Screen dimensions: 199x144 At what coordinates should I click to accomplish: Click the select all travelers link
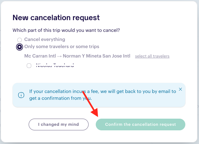(x=152, y=56)
